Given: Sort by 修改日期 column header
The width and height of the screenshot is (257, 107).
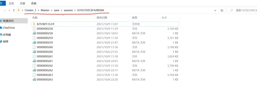Looking at the screenshot, I should 102,17.
